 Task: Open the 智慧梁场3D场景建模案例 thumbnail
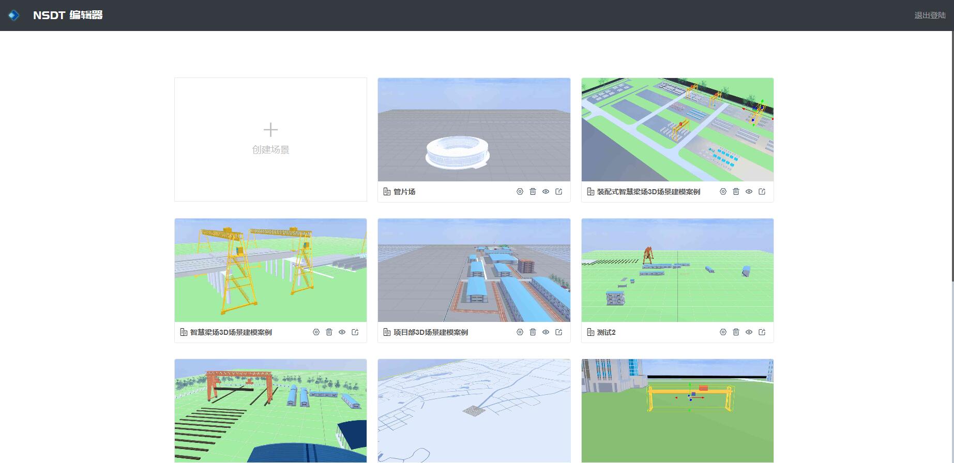[270, 270]
